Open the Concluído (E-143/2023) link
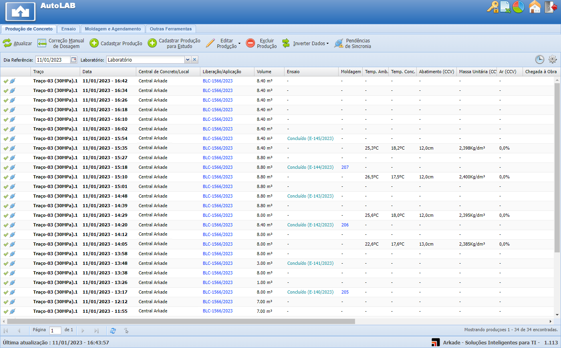 coord(310,196)
